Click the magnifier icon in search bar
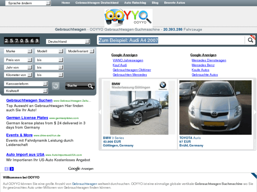Screen dimensions: 257x192 pyautogui.click(x=250, y=40)
